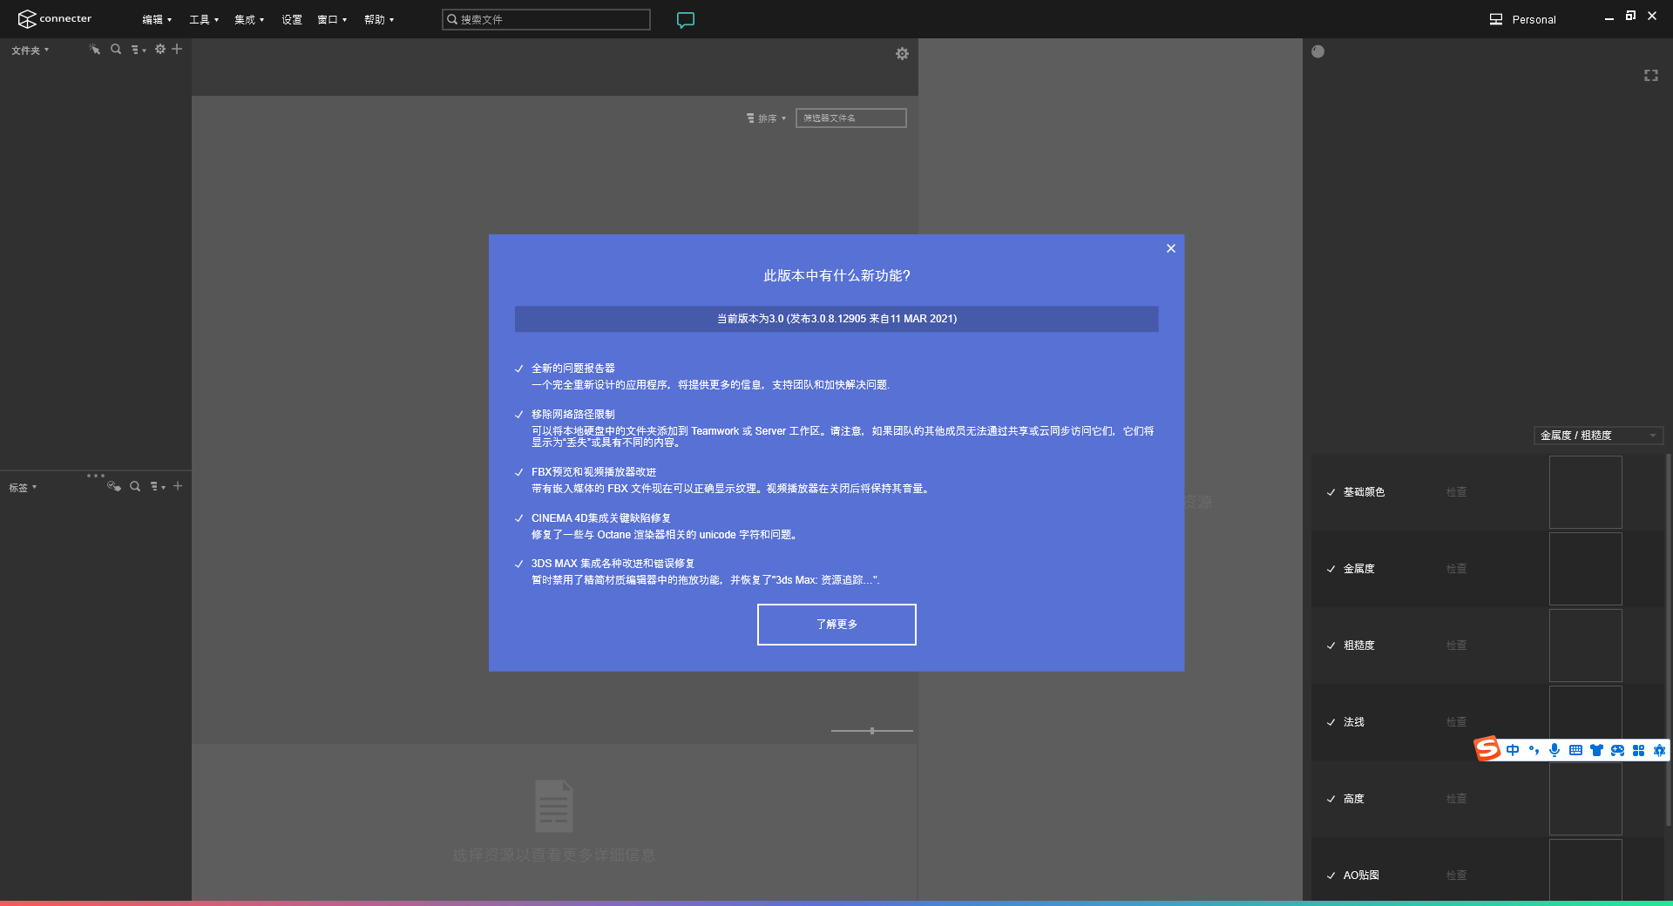
Task: Click the Connecter logo icon
Action: point(26,19)
